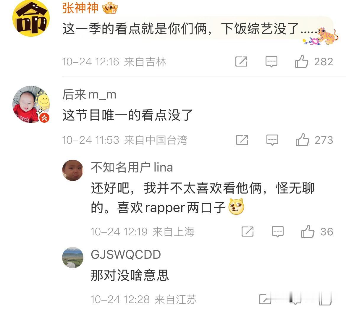The width and height of the screenshot is (346, 309).
Task: Repost 张神神's comment with share icon
Action: (241, 62)
